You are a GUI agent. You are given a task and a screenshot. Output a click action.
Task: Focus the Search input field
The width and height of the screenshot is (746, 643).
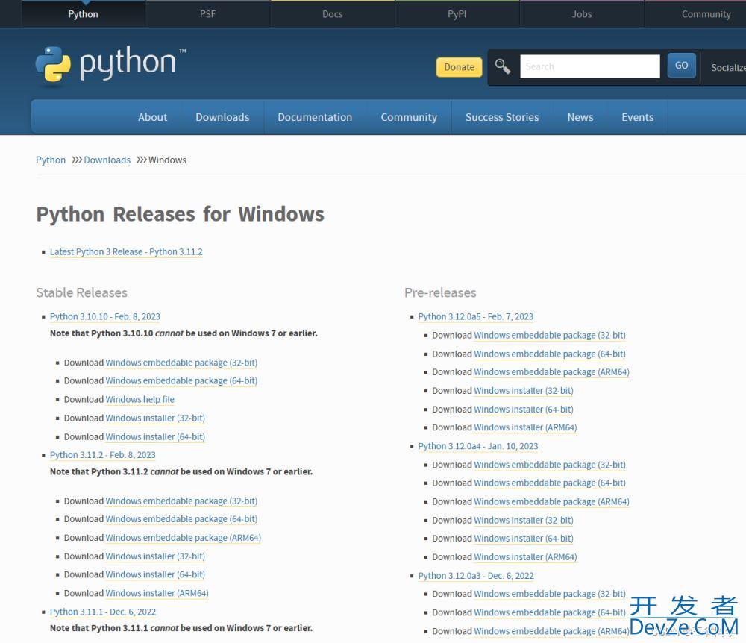pyautogui.click(x=590, y=66)
